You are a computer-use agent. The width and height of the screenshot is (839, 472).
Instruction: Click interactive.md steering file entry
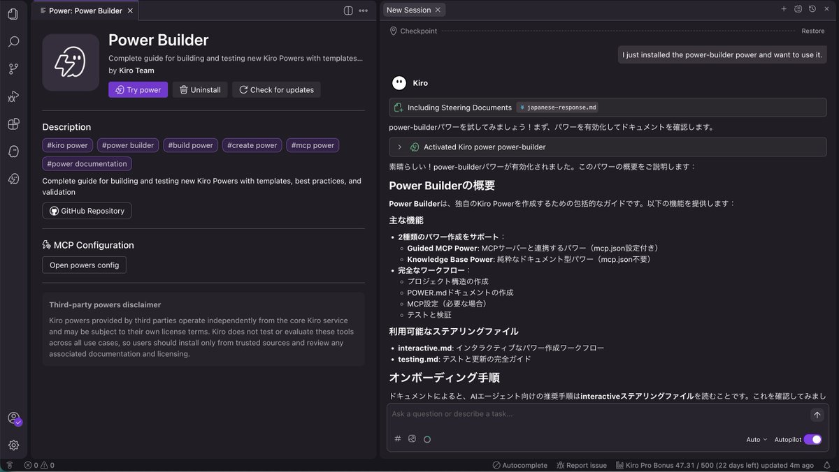point(501,348)
